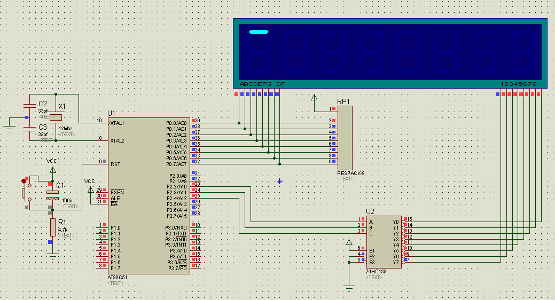
Task: Select the X1 crystal symbol
Action: (56, 117)
